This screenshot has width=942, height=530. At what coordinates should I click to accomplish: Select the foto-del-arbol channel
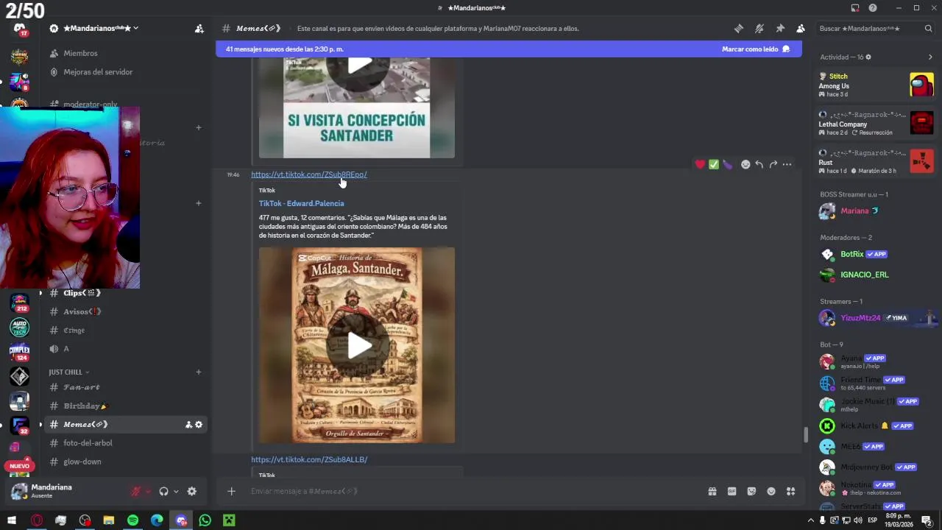click(x=88, y=443)
